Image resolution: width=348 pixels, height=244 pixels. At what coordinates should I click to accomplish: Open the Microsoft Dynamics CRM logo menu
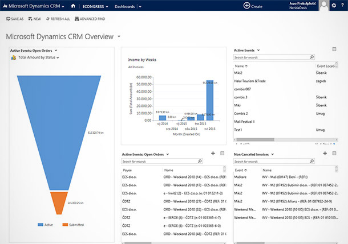point(33,6)
